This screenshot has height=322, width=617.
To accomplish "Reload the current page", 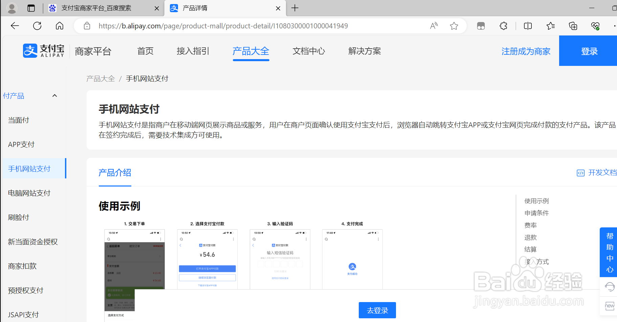I will tap(37, 26).
